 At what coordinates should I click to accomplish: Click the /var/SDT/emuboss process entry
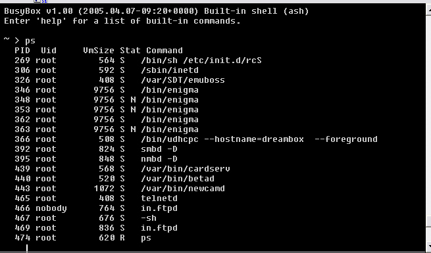[x=183, y=80]
